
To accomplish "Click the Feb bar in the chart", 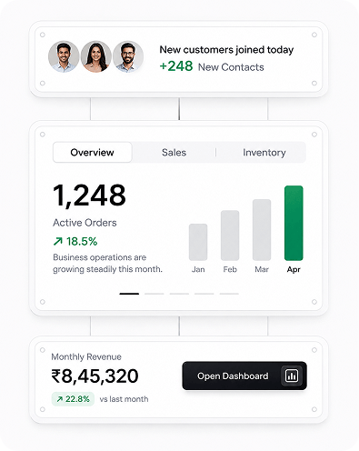I will (x=230, y=236).
